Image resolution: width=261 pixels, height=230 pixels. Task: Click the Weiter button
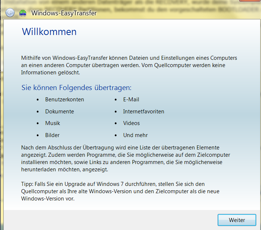[x=237, y=220]
